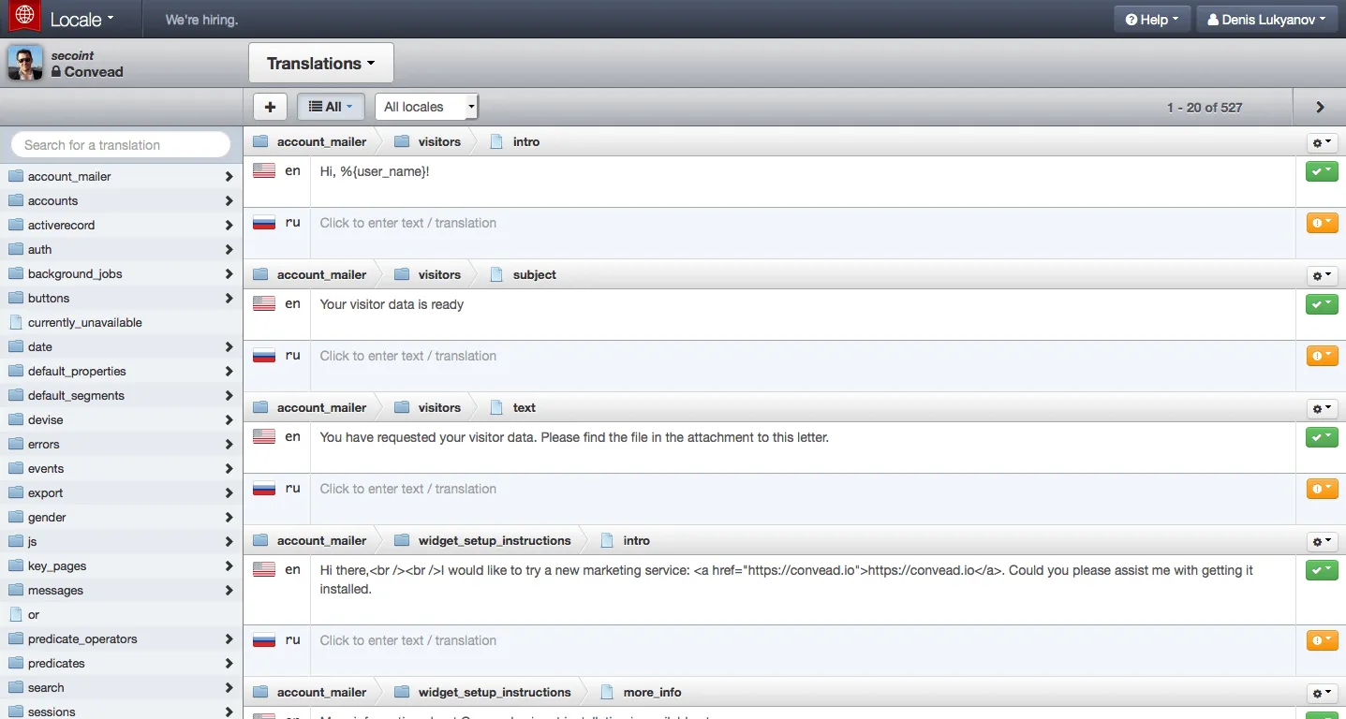This screenshot has height=719, width=1346.
Task: Click the orange pending icon on the Russian intro row
Action: click(1321, 223)
